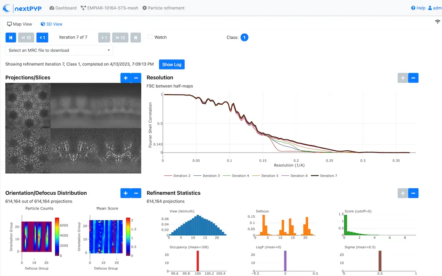Click the Projections/Slices image

[73, 128]
